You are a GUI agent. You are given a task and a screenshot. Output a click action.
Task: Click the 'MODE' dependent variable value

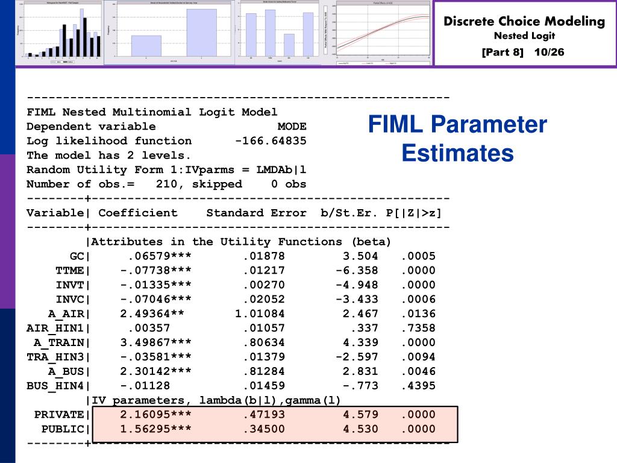pos(292,127)
